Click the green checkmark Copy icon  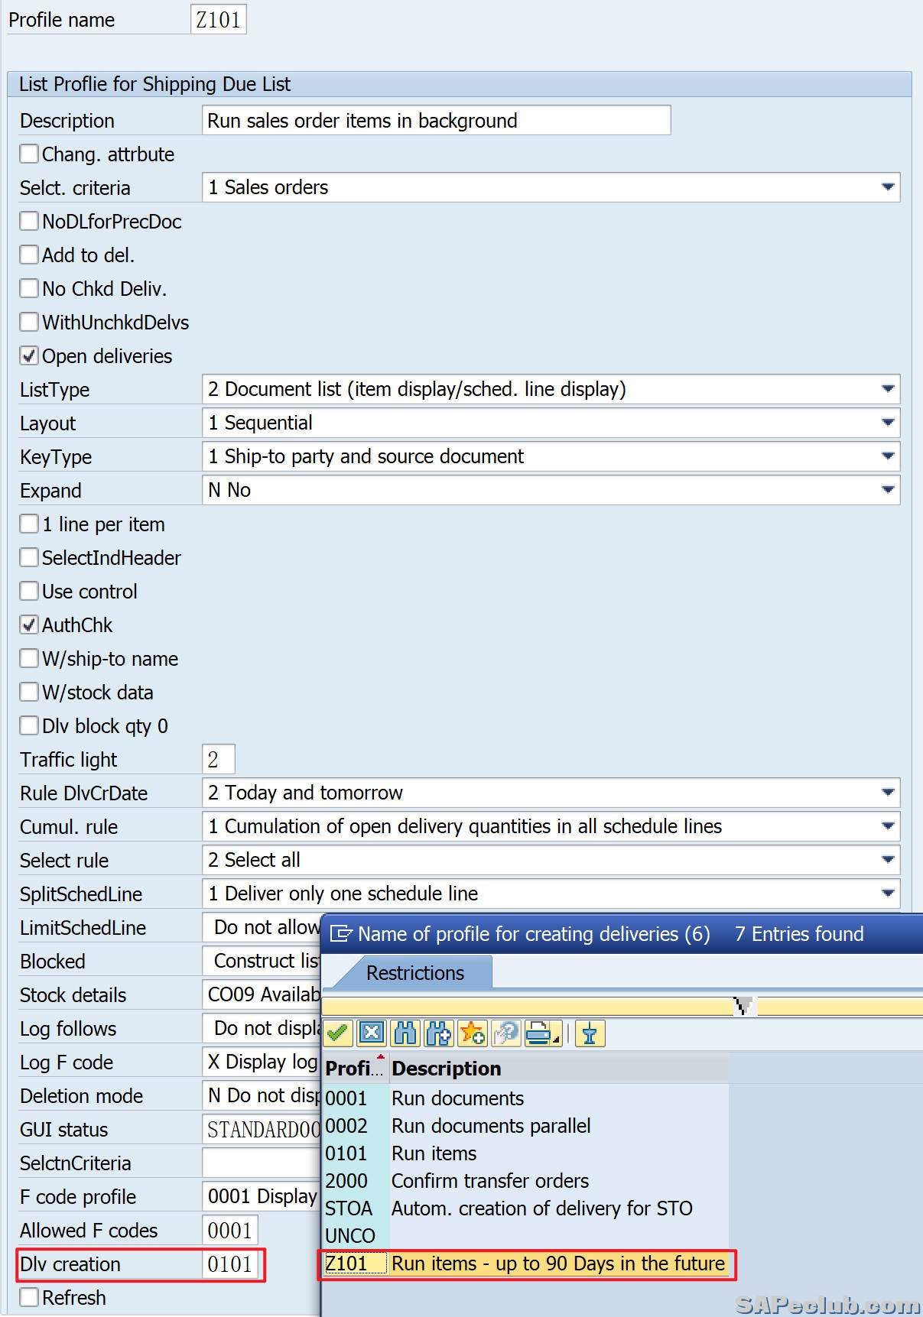(x=337, y=1033)
